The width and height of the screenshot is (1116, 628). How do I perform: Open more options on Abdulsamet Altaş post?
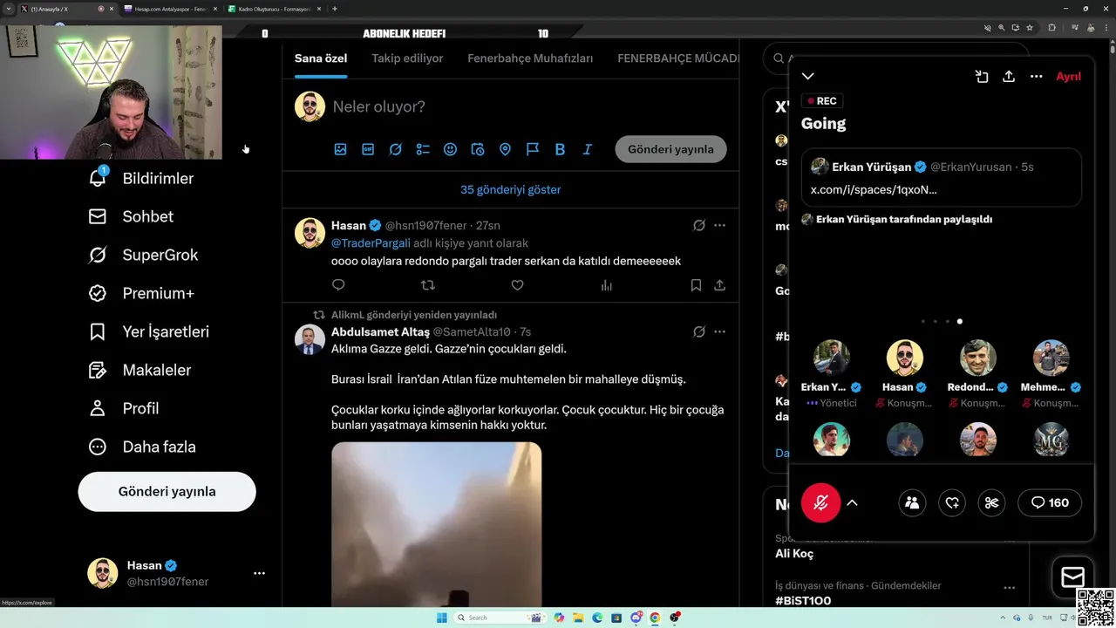[x=719, y=331]
